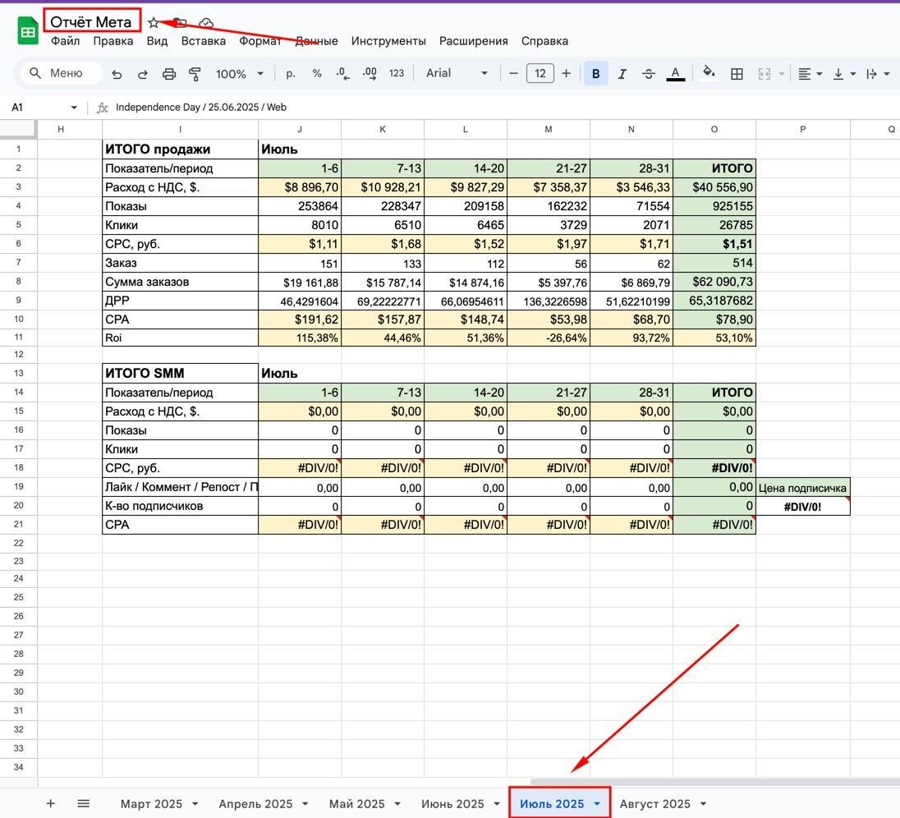900x818 pixels.
Task: Click the move to folder icon
Action: coord(181,23)
